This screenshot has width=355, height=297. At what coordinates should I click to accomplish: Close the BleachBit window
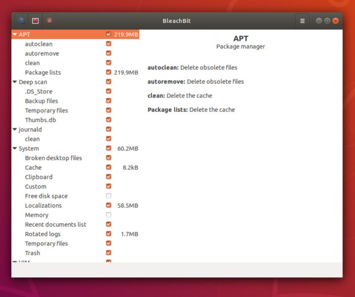[336, 21]
